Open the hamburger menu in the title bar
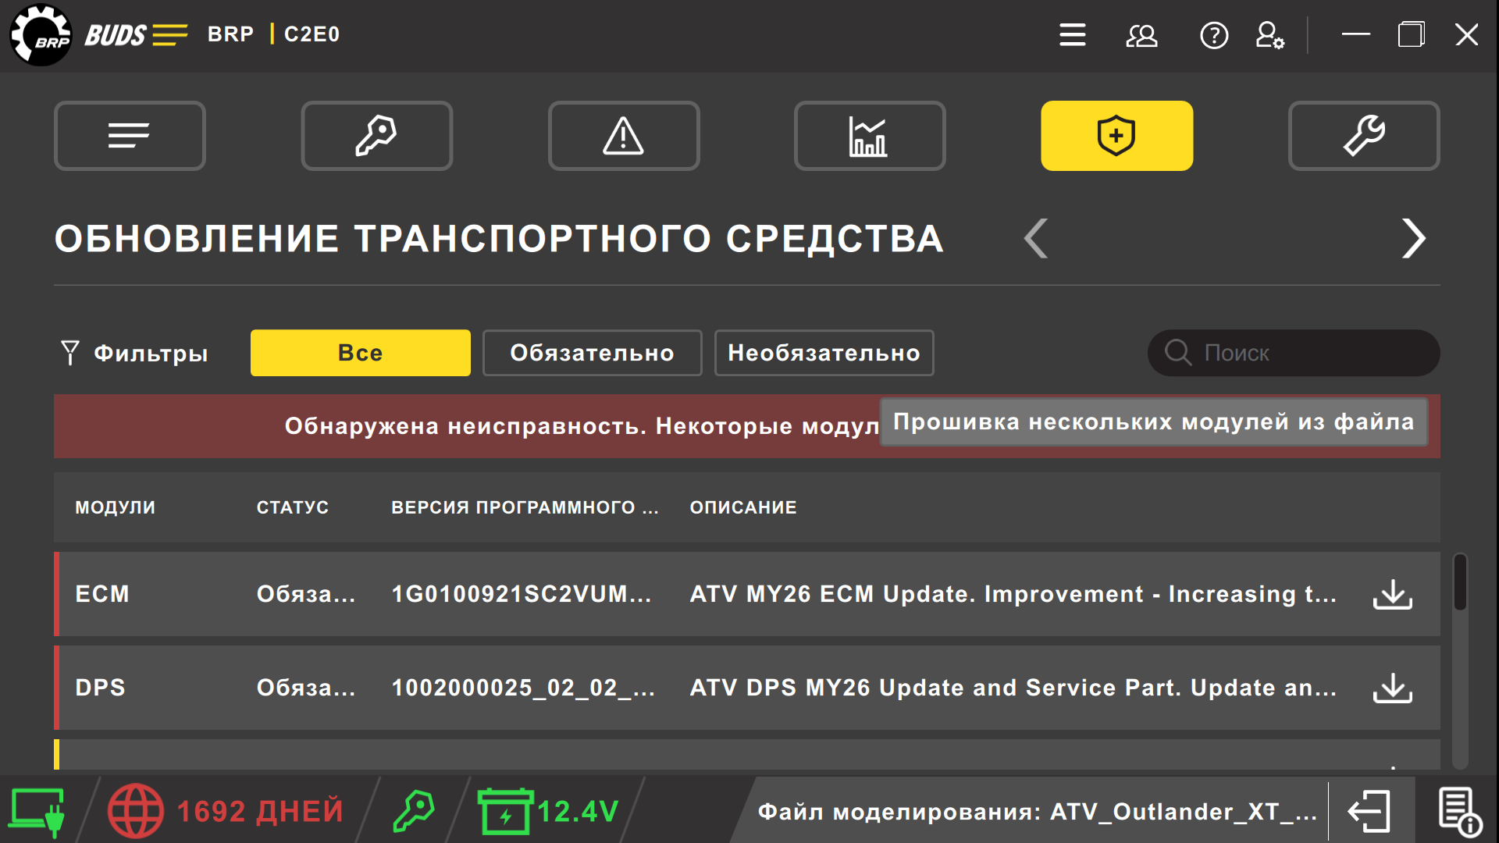Image resolution: width=1499 pixels, height=843 pixels. coord(1073,35)
